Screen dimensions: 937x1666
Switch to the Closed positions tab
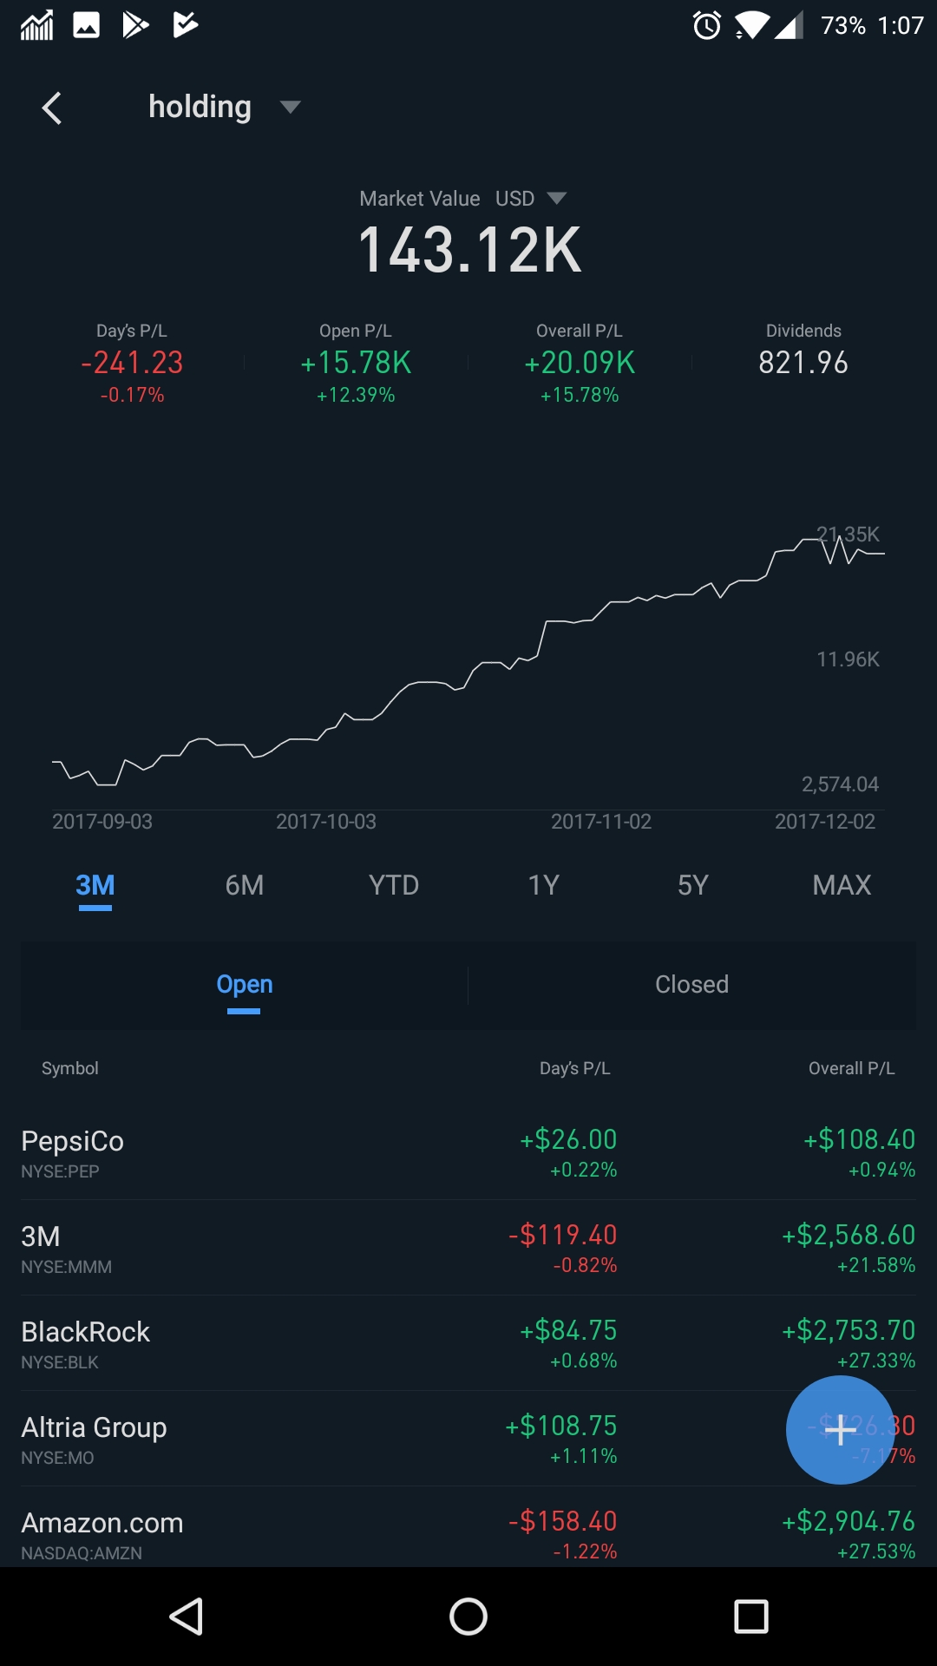pos(691,985)
